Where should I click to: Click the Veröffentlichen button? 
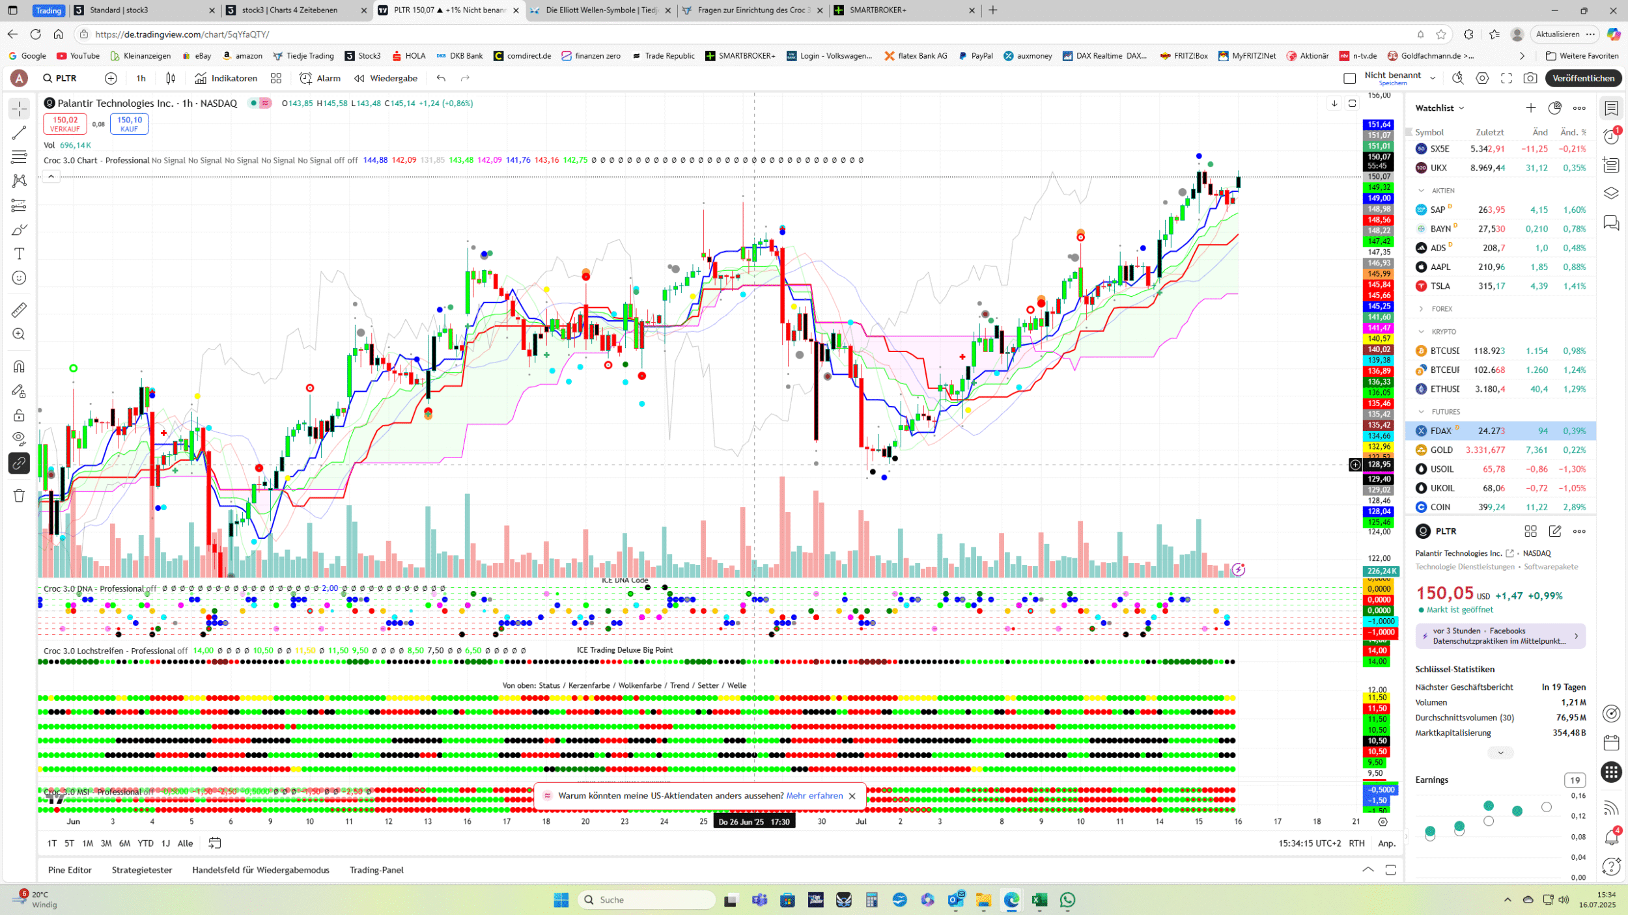pos(1583,78)
